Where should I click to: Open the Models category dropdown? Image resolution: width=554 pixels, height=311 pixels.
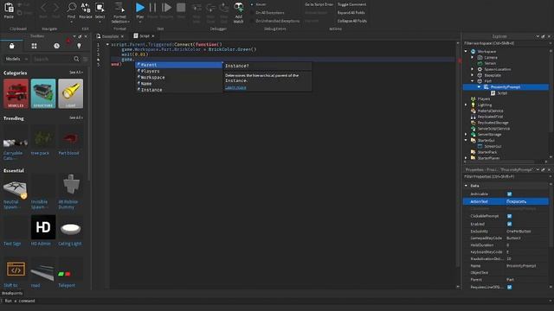pos(16,59)
